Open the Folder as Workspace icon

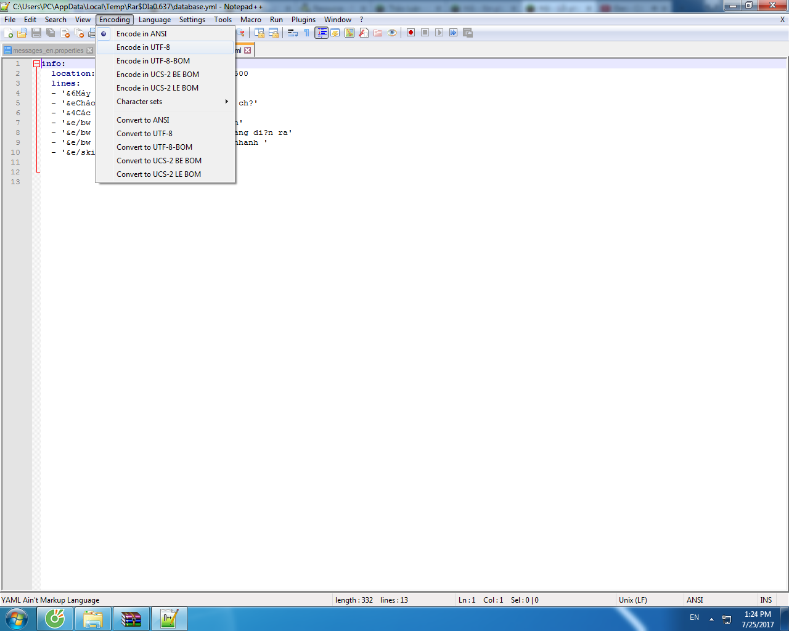pyautogui.click(x=378, y=33)
